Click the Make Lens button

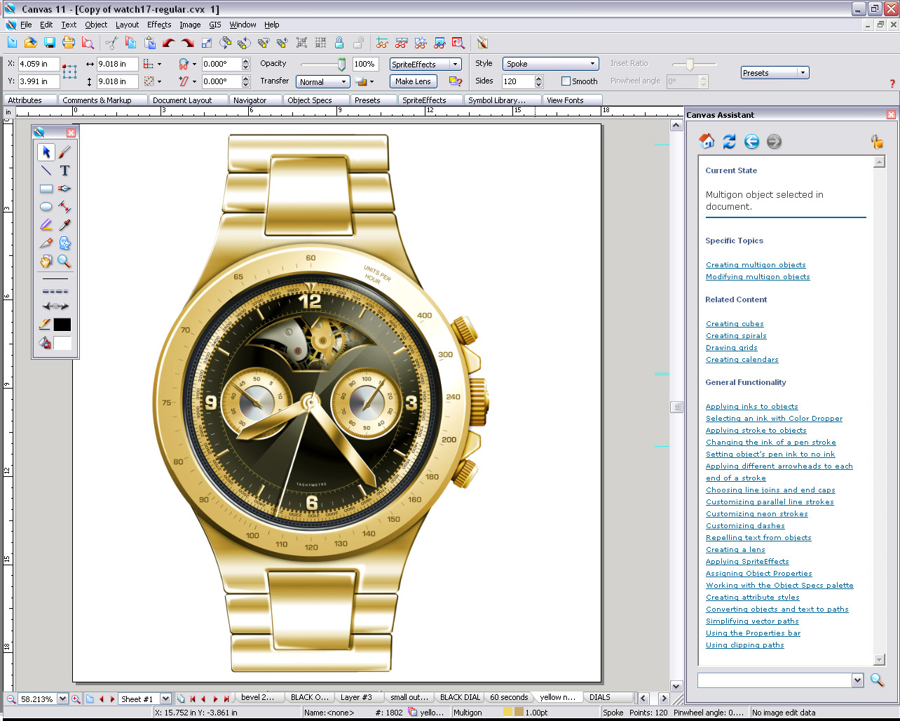click(x=413, y=81)
